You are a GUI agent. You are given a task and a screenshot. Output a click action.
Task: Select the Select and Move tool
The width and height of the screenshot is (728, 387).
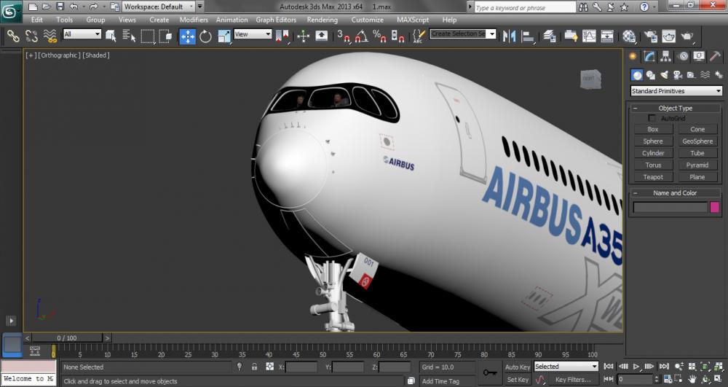[x=187, y=36]
